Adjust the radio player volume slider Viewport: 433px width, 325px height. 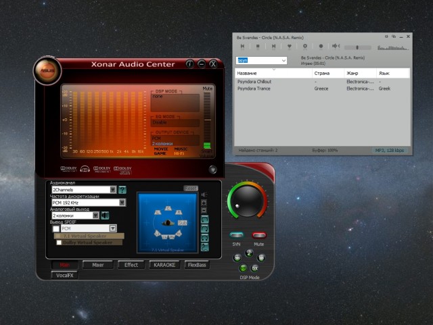357,47
